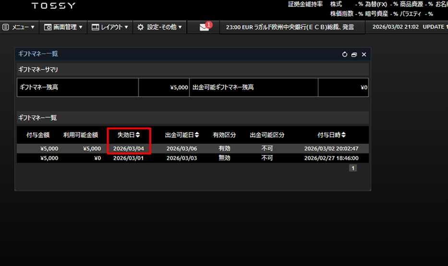Click the TOSSY logo

[53, 6]
